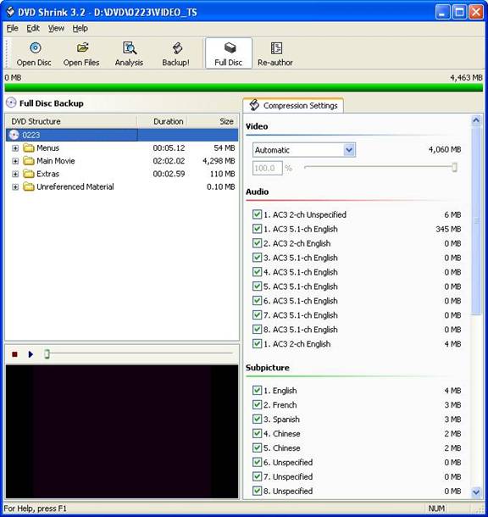The image size is (488, 517).
Task: Click the Open Disc toolbar icon
Action: (x=36, y=48)
